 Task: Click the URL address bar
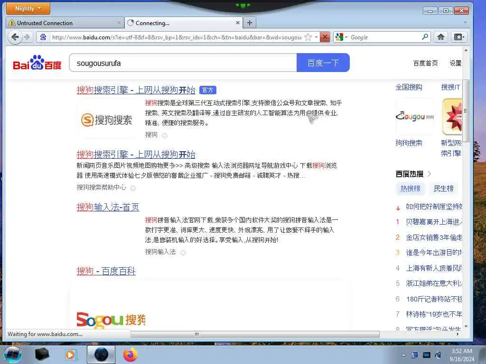click(x=177, y=37)
